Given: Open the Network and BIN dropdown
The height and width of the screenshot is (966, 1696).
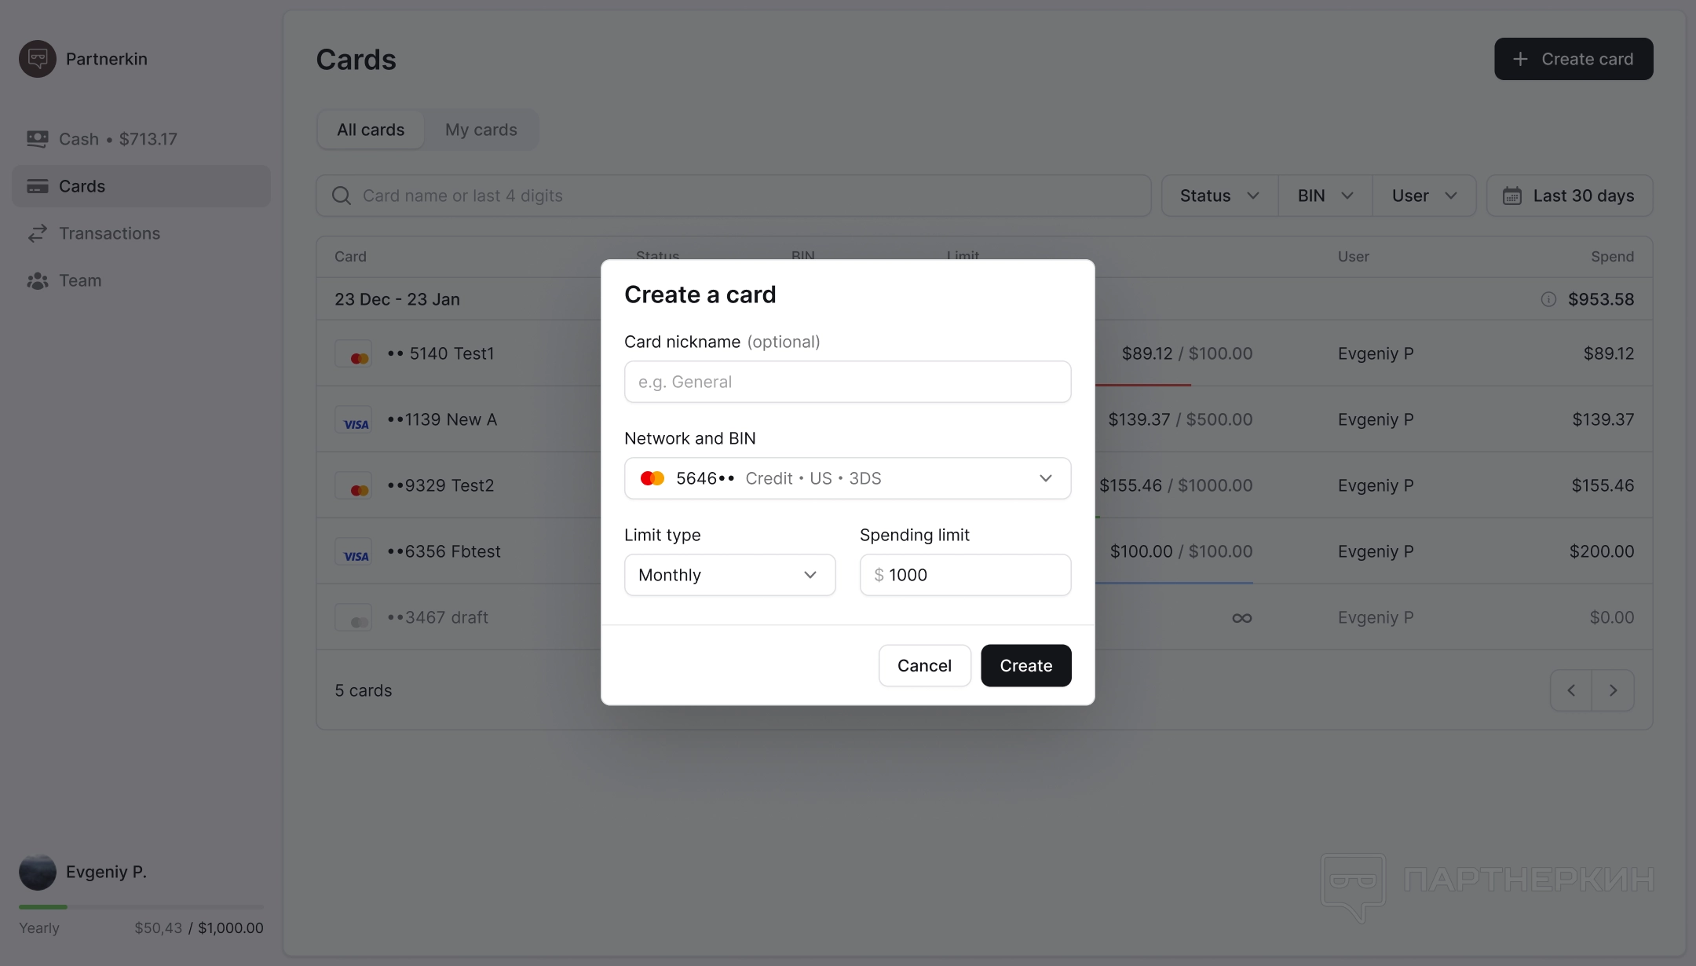Looking at the screenshot, I should tap(847, 478).
